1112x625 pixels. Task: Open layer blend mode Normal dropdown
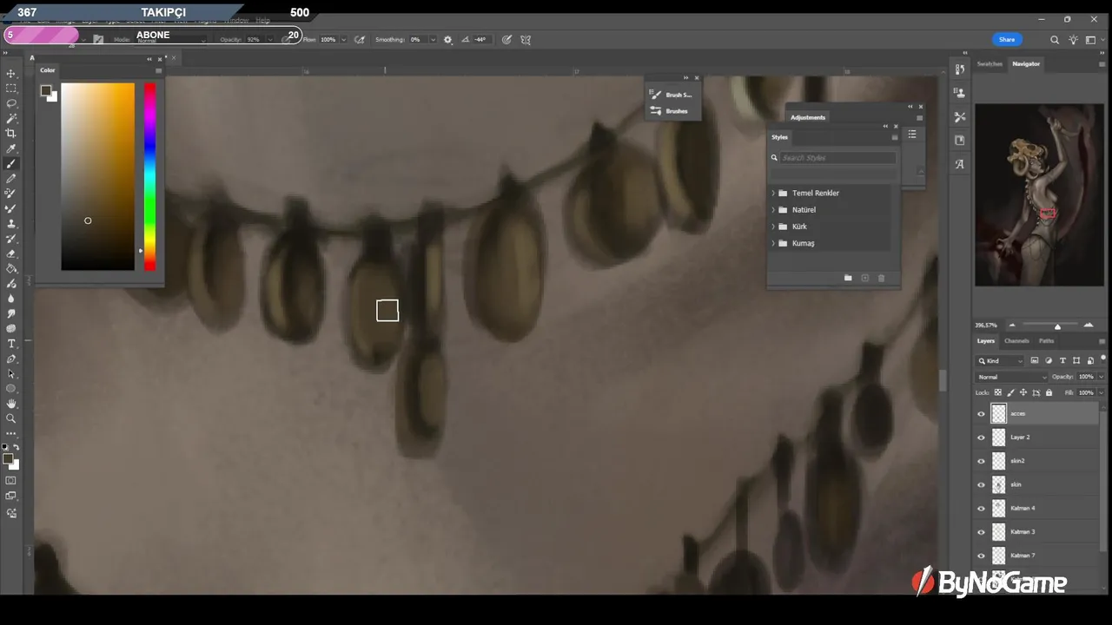point(1012,377)
